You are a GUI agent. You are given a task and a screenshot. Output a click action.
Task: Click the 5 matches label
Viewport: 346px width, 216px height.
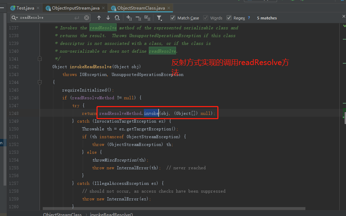pyautogui.click(x=267, y=18)
